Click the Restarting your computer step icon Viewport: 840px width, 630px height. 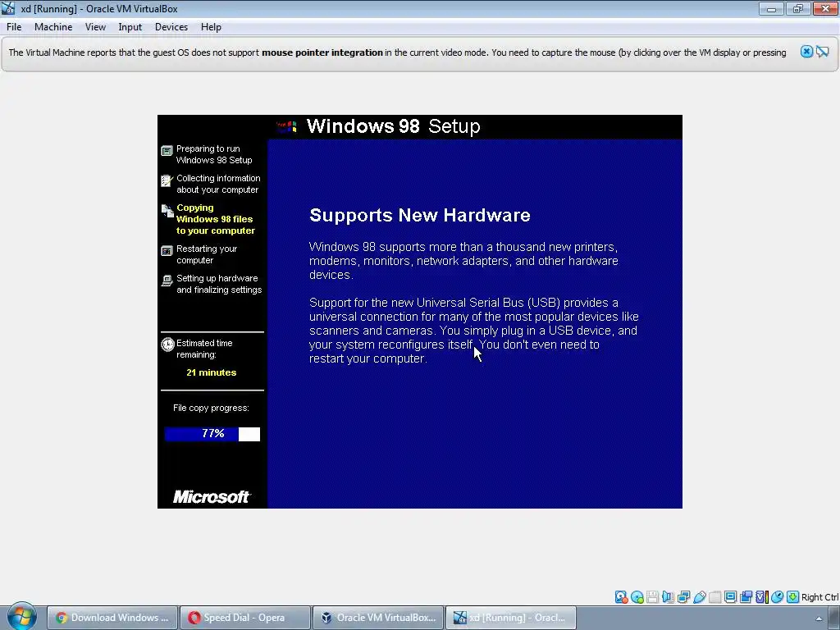point(167,251)
